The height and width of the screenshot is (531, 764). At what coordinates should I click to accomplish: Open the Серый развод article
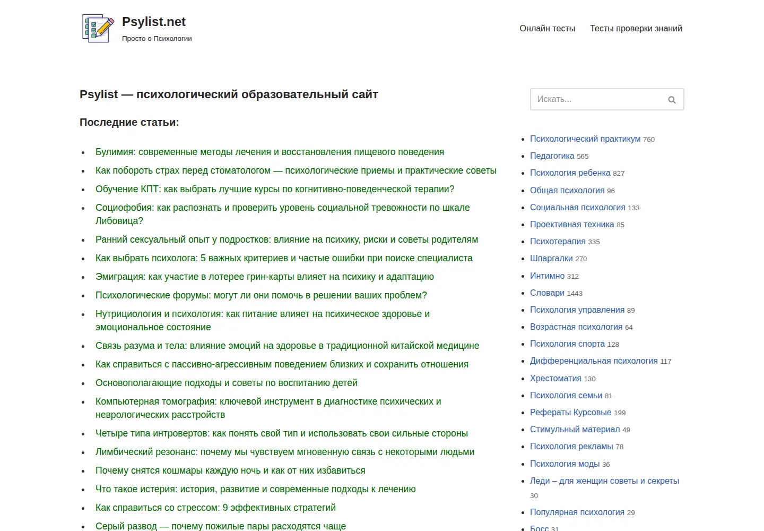pyautogui.click(x=221, y=526)
